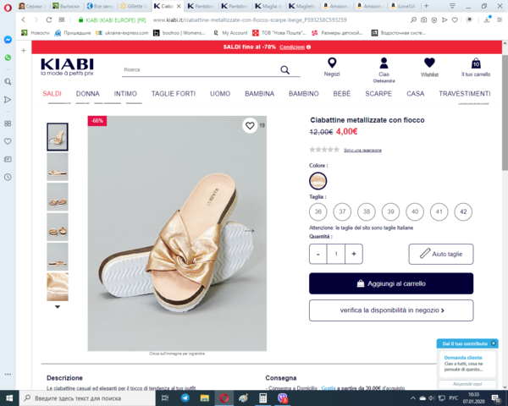The width and height of the screenshot is (508, 406).
Task: Open the BAMBINA menu
Action: click(260, 94)
